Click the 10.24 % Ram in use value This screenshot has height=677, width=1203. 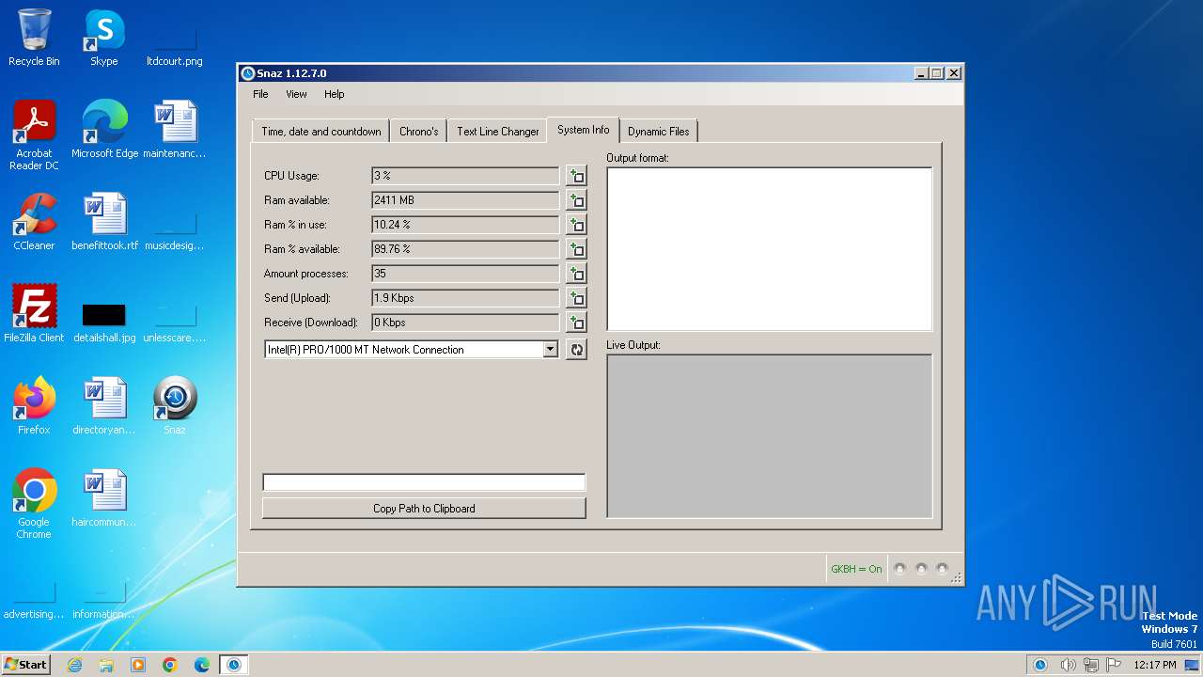(x=465, y=225)
